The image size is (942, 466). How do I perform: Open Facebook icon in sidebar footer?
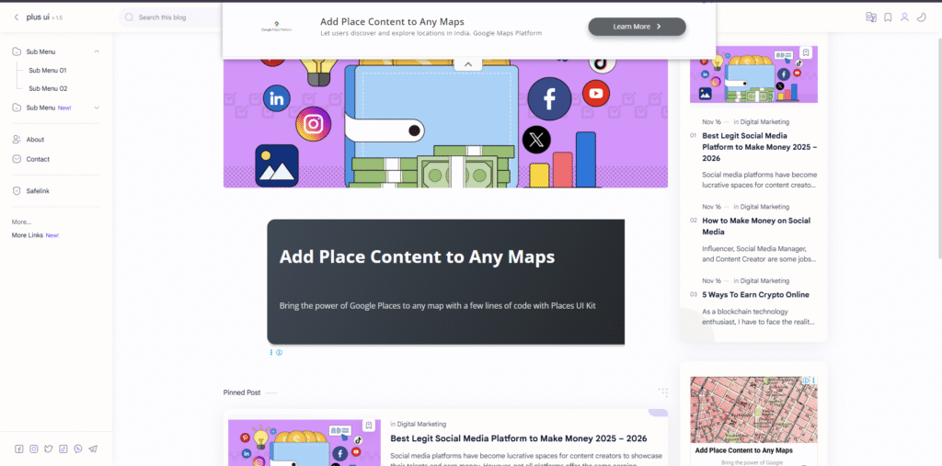click(x=19, y=449)
